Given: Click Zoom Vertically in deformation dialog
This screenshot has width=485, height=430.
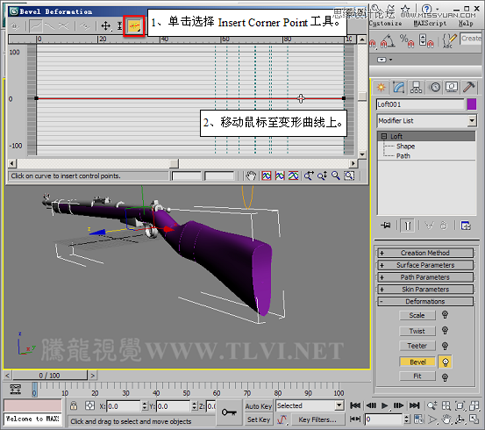Looking at the screenshot, I should pyautogui.click(x=322, y=176).
